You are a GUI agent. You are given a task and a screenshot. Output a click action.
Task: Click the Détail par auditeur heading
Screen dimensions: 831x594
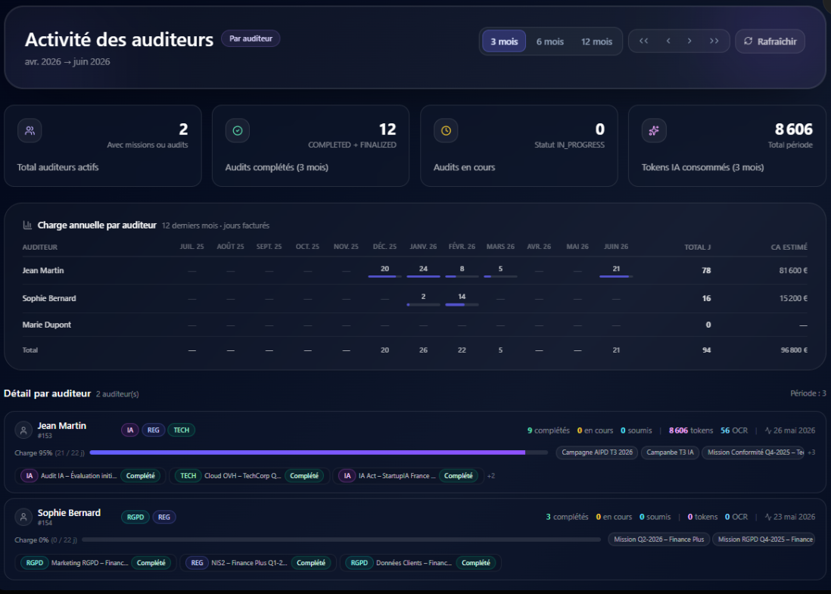[47, 393]
